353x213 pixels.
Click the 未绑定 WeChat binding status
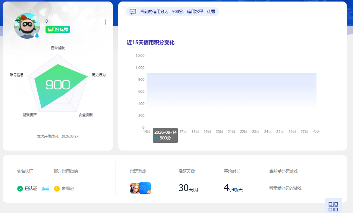click(x=68, y=188)
